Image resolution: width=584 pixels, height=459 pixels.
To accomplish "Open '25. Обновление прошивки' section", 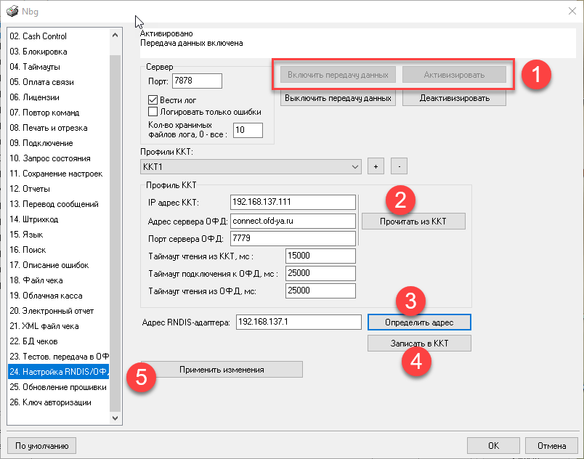I will [x=54, y=387].
